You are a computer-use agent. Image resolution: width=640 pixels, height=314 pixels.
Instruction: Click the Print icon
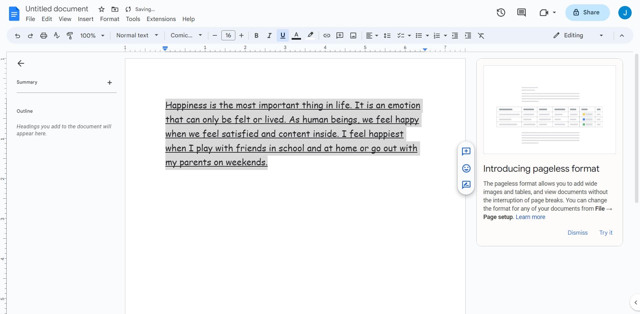tap(44, 36)
